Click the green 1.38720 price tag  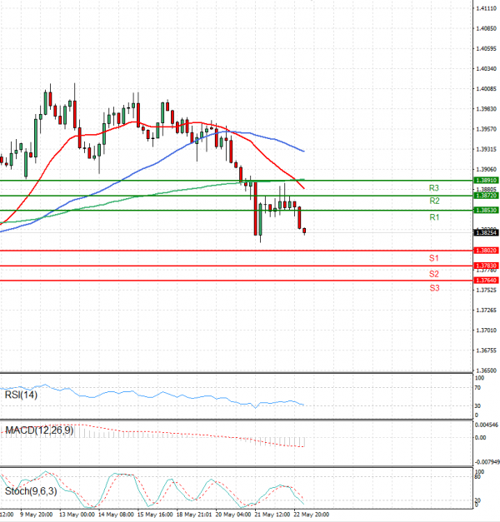487,196
